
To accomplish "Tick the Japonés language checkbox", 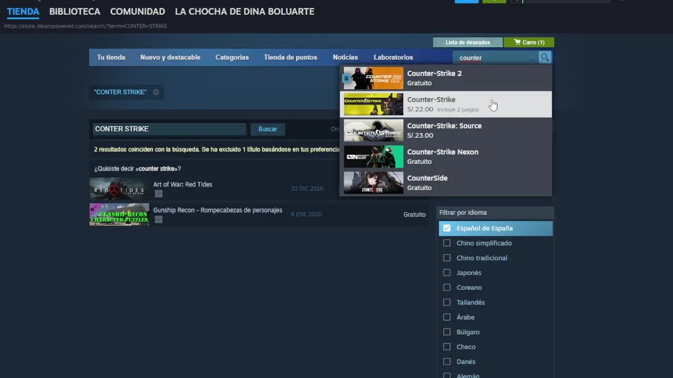I will pyautogui.click(x=447, y=272).
